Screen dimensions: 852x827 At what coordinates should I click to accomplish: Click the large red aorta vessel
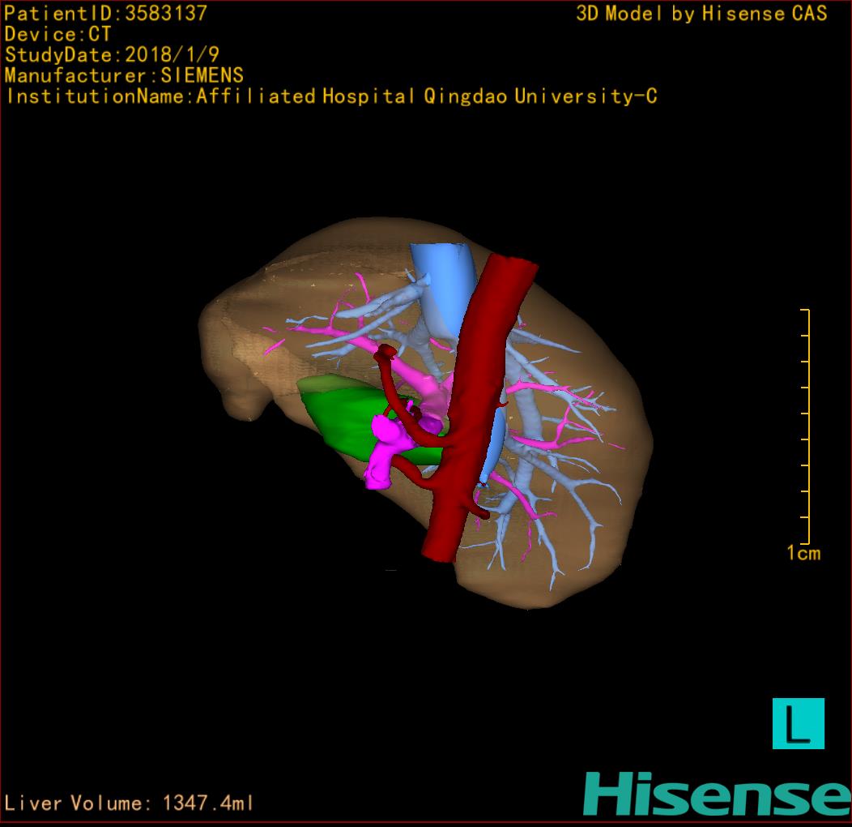tap(478, 408)
